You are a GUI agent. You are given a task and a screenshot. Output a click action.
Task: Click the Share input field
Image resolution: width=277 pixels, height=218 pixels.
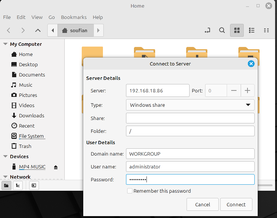[x=190, y=118]
